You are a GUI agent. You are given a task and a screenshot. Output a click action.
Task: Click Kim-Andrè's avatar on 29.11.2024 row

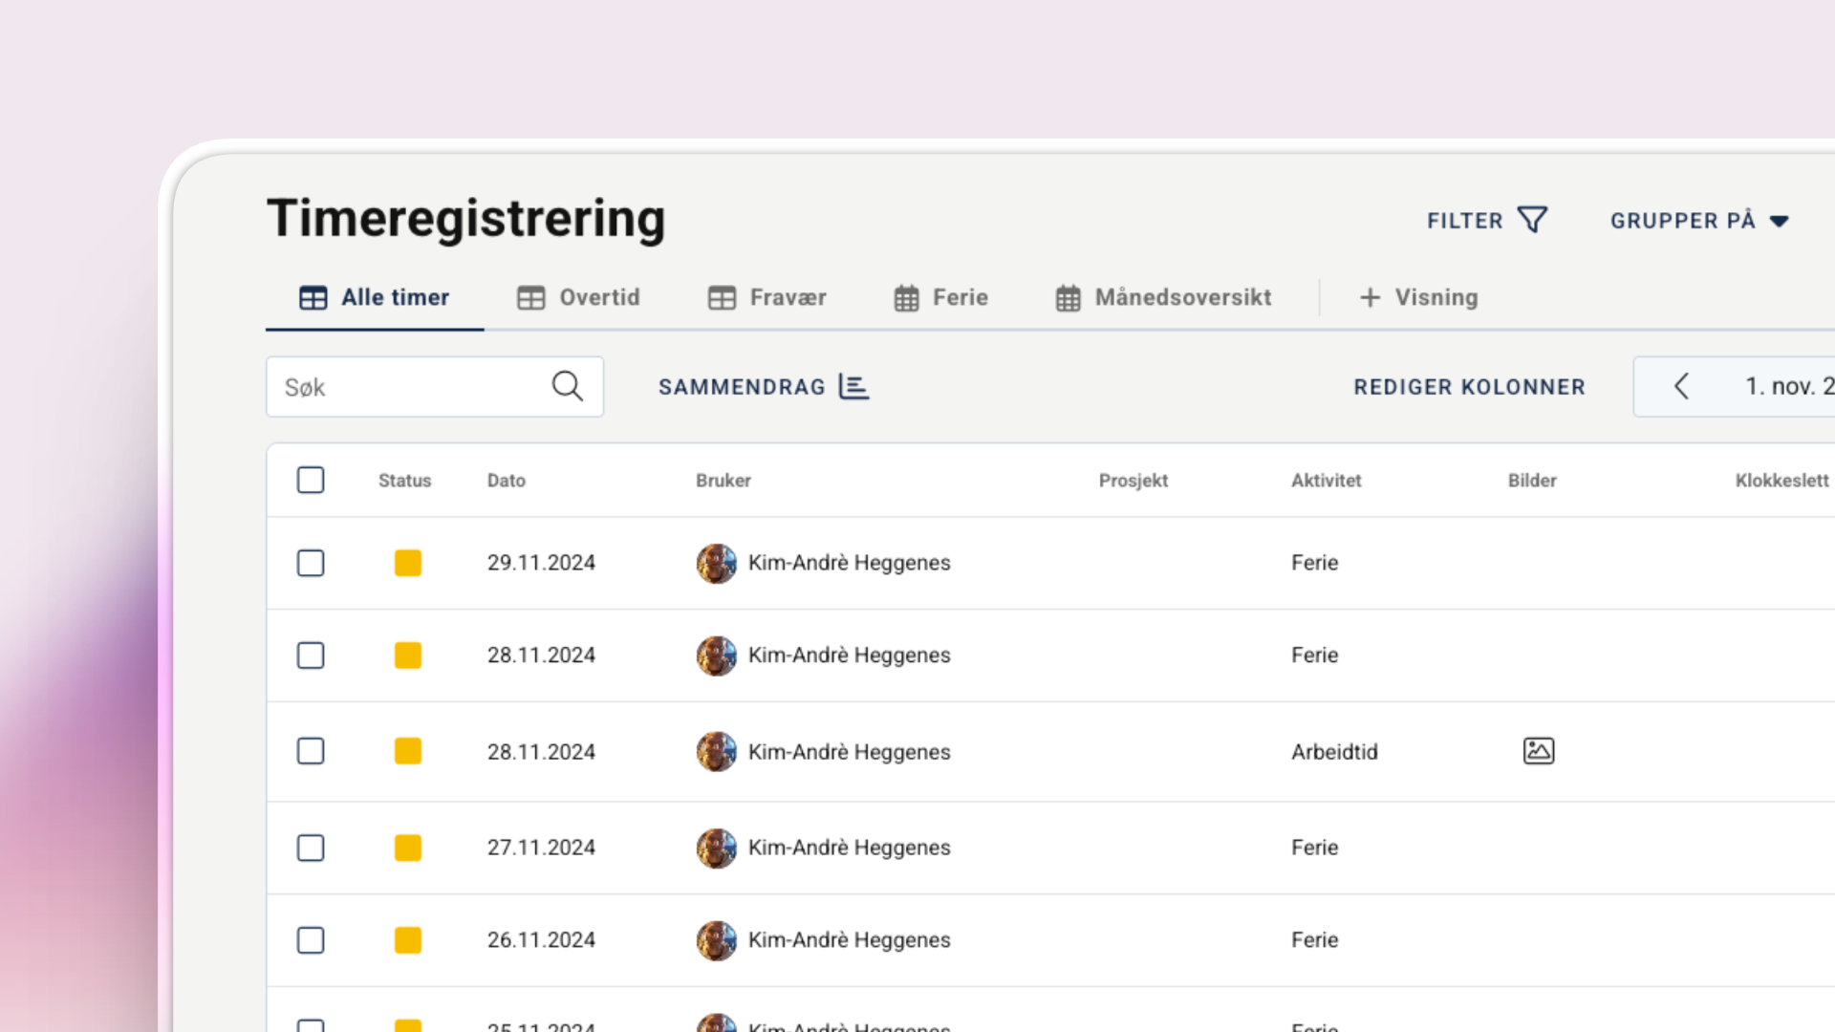(716, 563)
